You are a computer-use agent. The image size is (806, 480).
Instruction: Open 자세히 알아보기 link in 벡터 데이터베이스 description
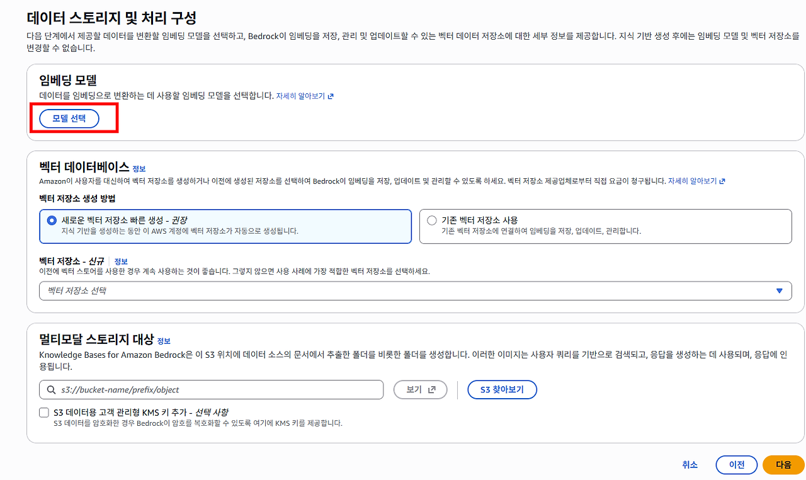click(693, 181)
